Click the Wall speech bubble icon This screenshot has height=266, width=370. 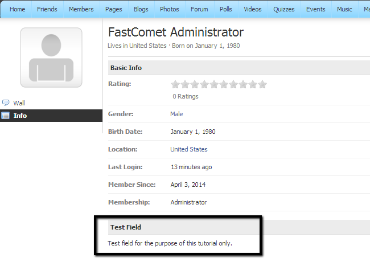(6, 103)
